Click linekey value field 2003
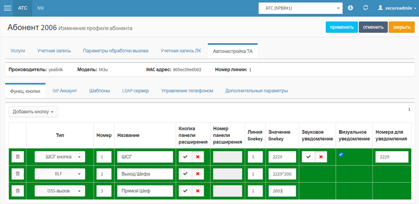Image resolution: width=419 pixels, height=204 pixels. 282,191
